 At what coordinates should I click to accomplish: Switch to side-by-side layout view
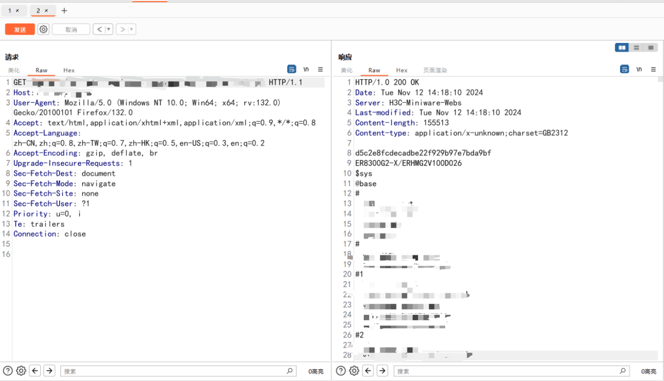point(622,48)
